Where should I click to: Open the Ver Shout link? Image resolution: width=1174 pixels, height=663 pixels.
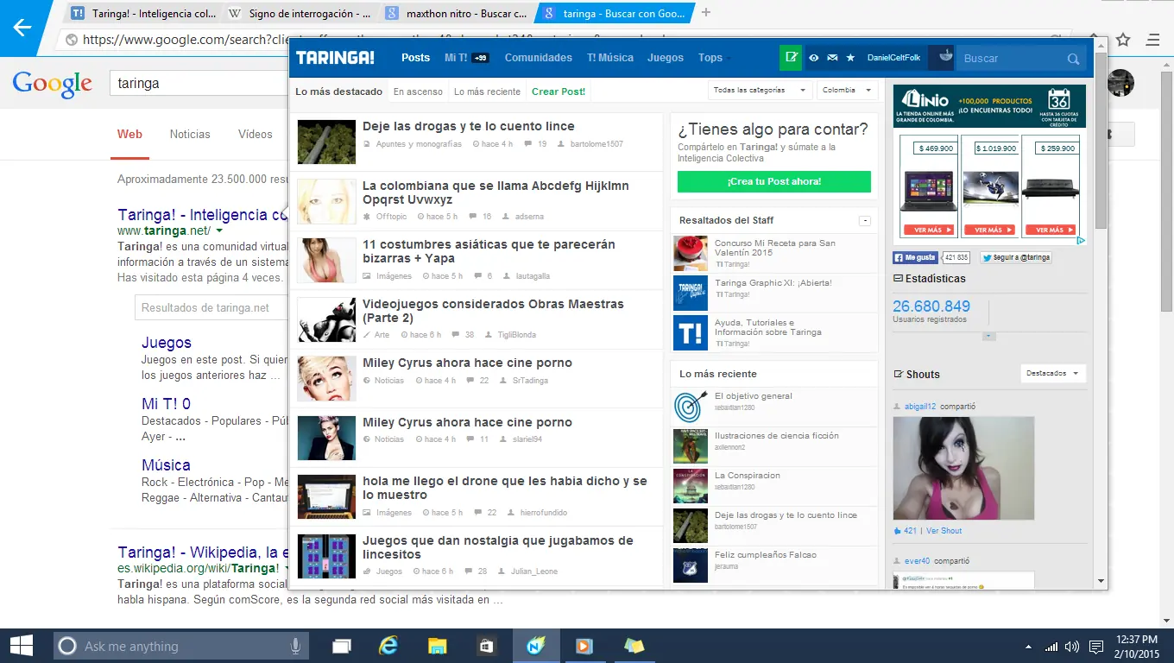pyautogui.click(x=944, y=531)
